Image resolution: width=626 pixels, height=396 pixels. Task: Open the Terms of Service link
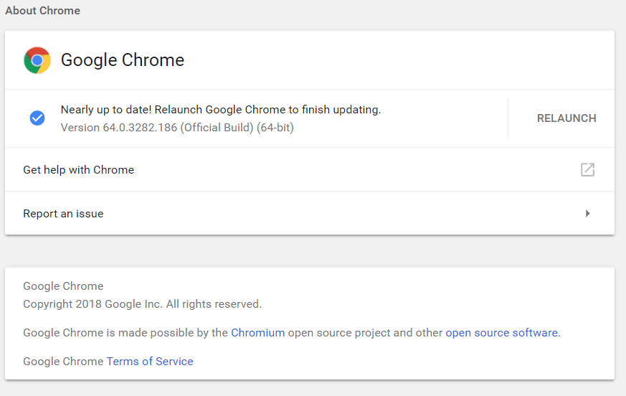click(x=150, y=362)
